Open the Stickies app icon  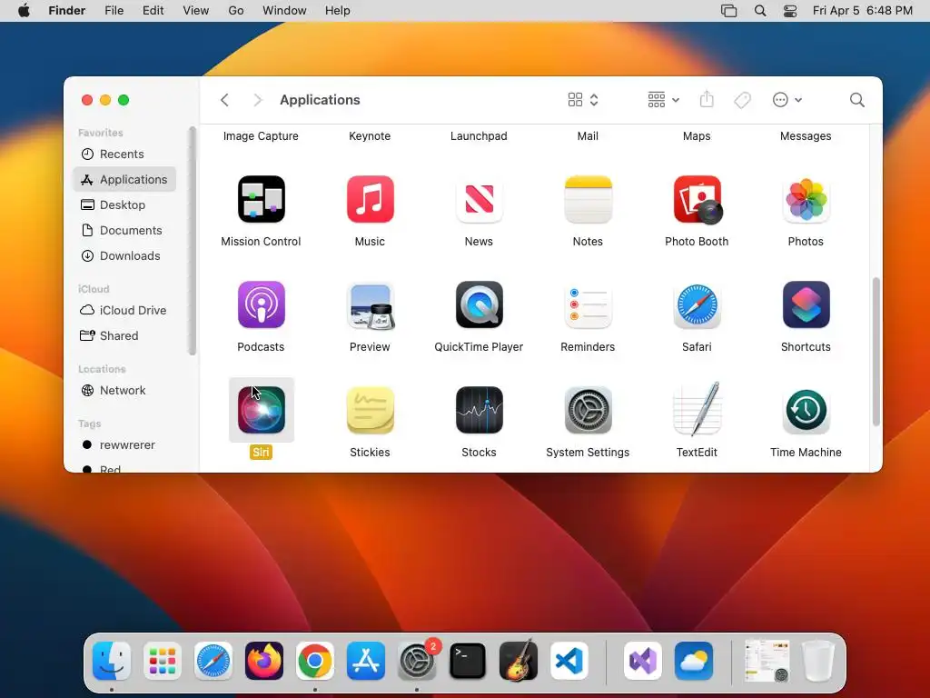click(x=371, y=410)
